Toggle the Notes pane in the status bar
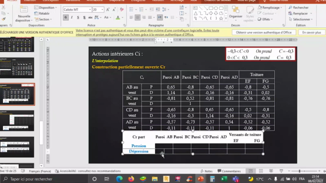The height and width of the screenshot is (183, 326). tap(206, 171)
